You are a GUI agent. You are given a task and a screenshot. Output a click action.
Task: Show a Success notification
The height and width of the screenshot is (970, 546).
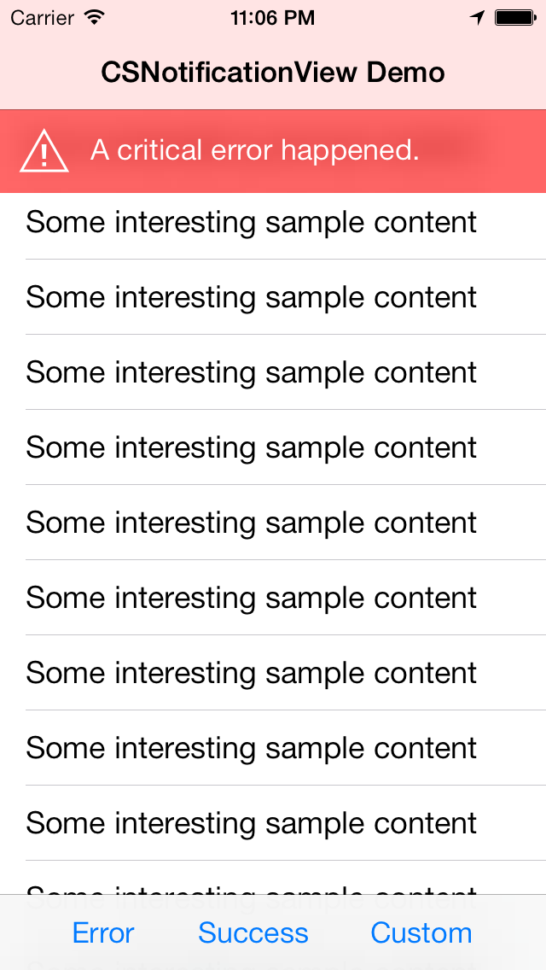pyautogui.click(x=253, y=932)
